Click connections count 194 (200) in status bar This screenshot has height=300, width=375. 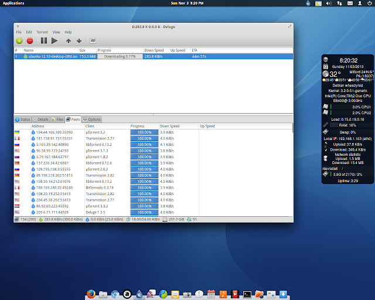click(x=26, y=219)
